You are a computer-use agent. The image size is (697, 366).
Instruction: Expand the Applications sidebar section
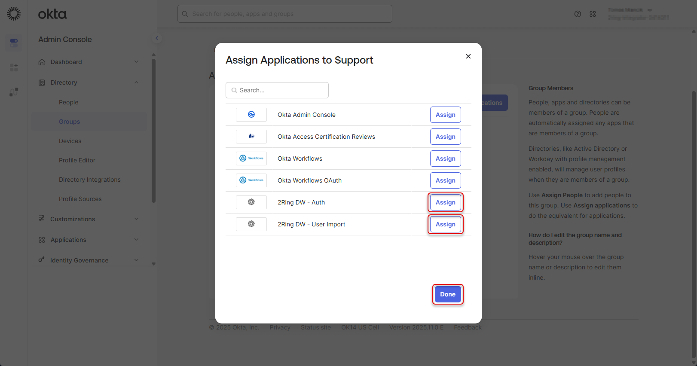click(136, 240)
